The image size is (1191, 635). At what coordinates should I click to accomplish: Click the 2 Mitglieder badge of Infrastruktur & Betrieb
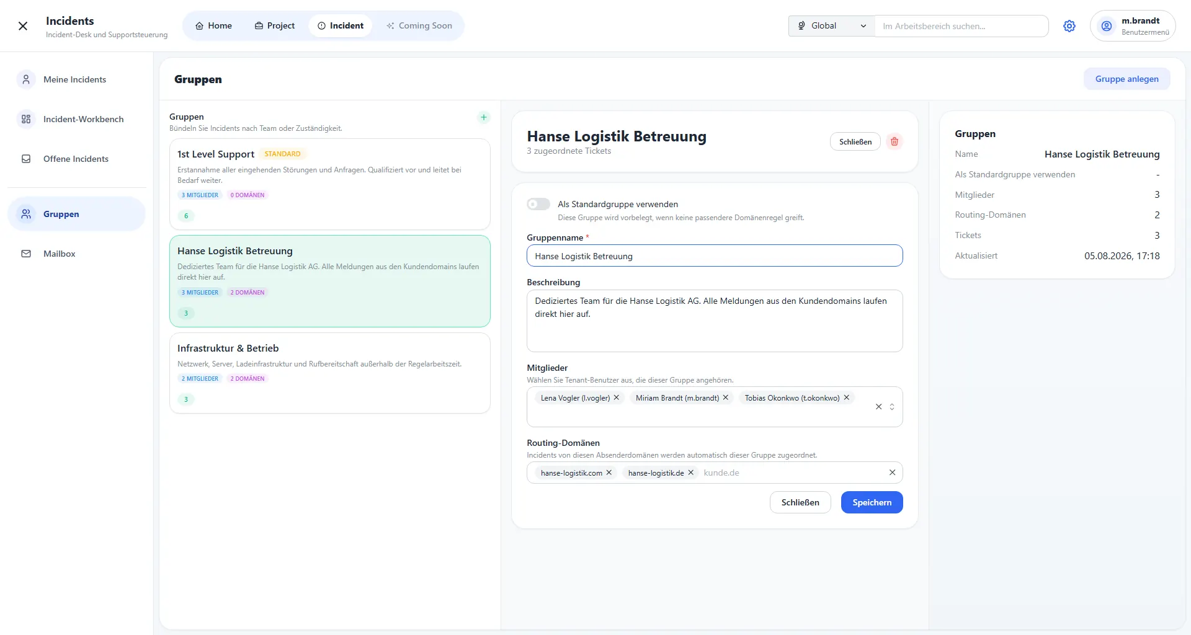coord(200,378)
